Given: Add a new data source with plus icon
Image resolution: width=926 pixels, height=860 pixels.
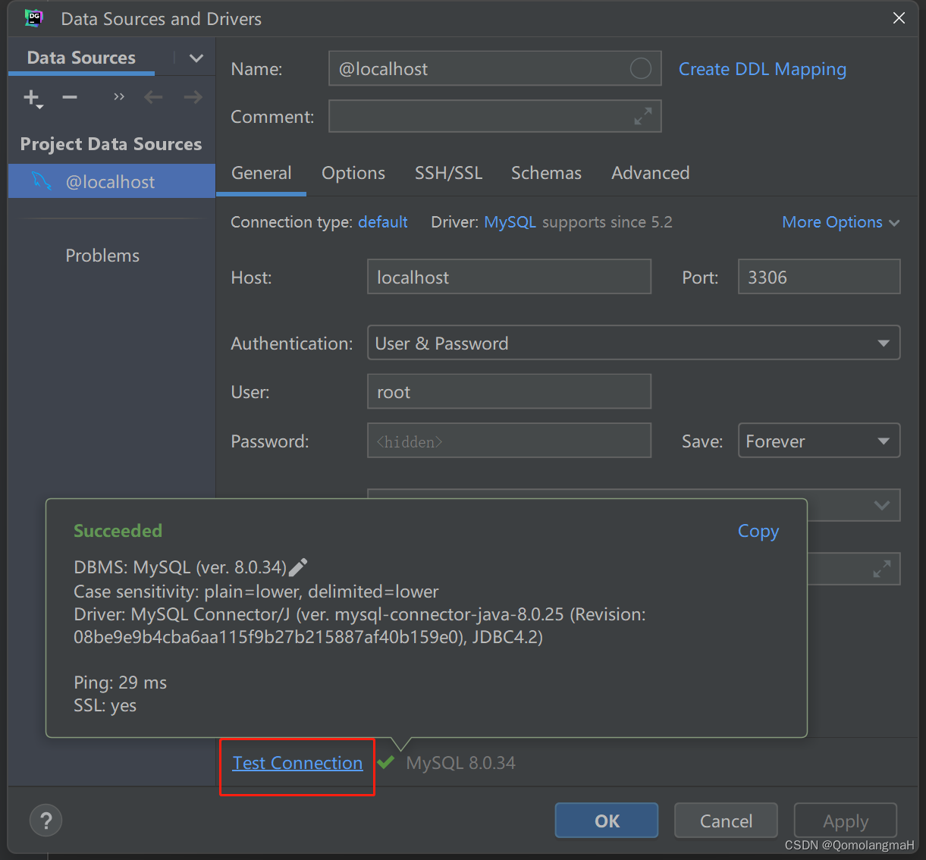Looking at the screenshot, I should pos(33,98).
